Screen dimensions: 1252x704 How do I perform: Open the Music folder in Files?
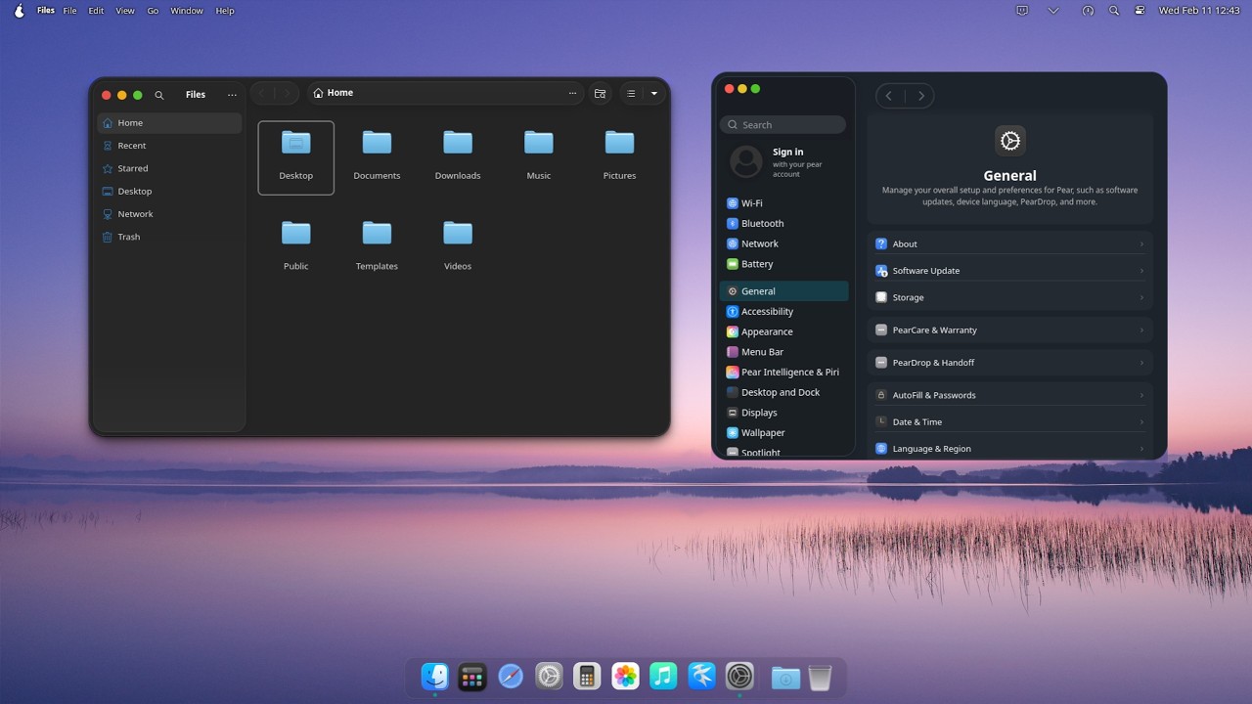tap(539, 156)
